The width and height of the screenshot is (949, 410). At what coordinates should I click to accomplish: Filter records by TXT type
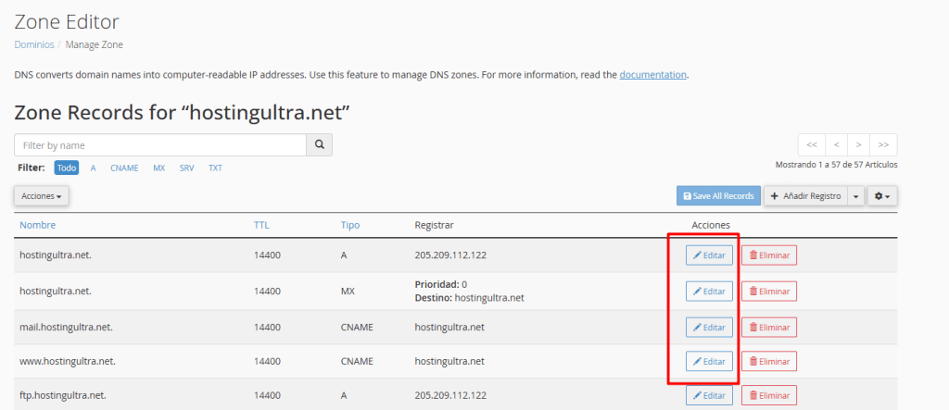click(215, 168)
